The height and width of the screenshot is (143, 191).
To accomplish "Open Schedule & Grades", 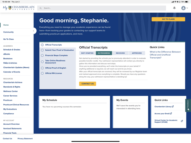I will pos(12,50).
